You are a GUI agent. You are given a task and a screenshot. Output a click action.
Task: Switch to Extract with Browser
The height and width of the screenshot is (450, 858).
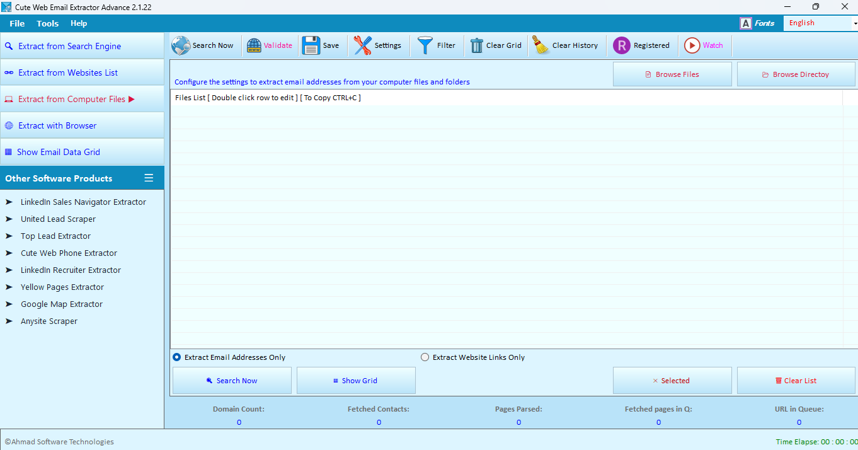82,125
